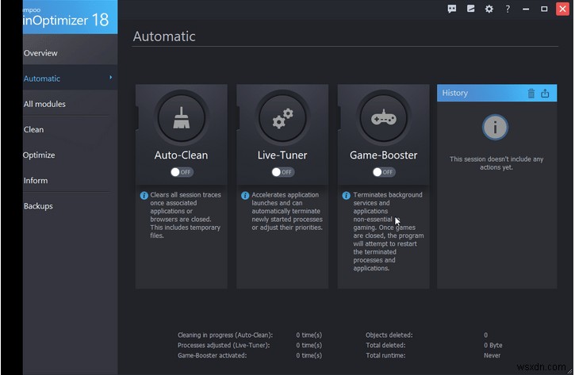Click the 'Never' runtime value
Viewport: 575px width, 375px height.
pyautogui.click(x=493, y=355)
